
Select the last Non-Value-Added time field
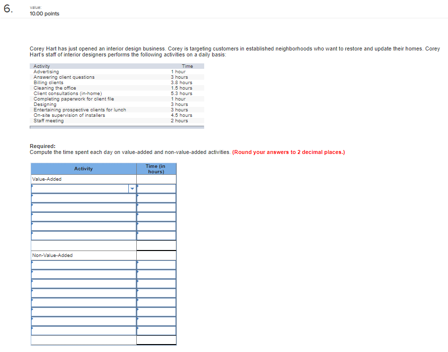pyautogui.click(x=156, y=331)
